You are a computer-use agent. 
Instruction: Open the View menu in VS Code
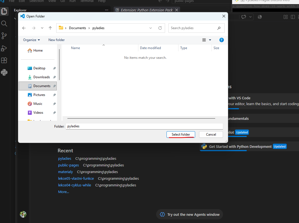point(52,1)
